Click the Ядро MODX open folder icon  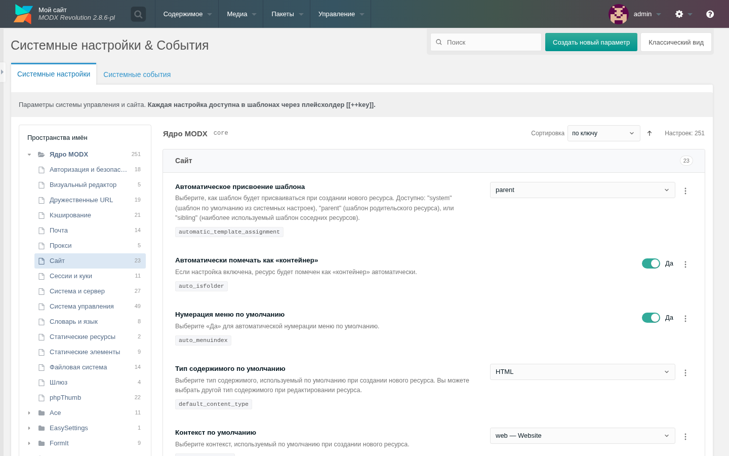(42, 155)
